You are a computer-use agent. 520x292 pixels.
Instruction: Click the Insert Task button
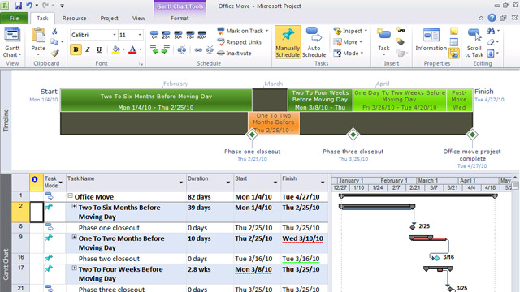383,42
